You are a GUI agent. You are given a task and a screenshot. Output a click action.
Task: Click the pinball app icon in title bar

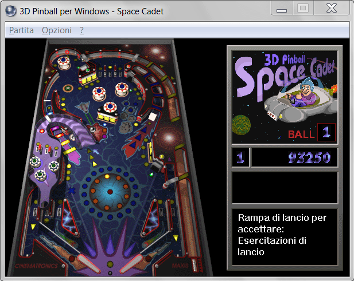[10, 11]
